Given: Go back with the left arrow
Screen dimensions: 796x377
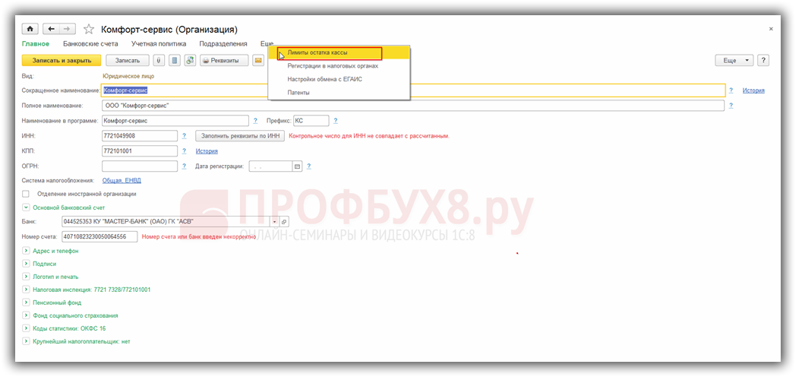Looking at the screenshot, I should point(52,29).
